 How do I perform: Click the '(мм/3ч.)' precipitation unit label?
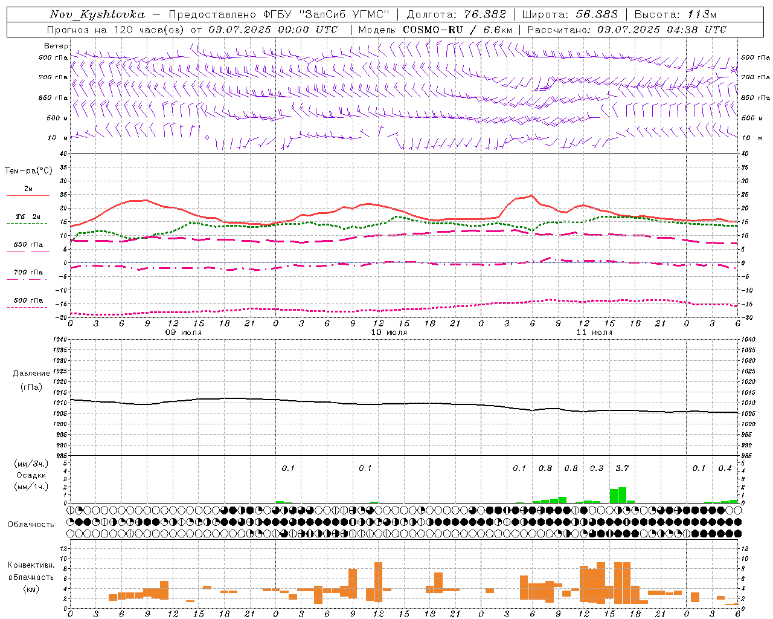(x=31, y=464)
